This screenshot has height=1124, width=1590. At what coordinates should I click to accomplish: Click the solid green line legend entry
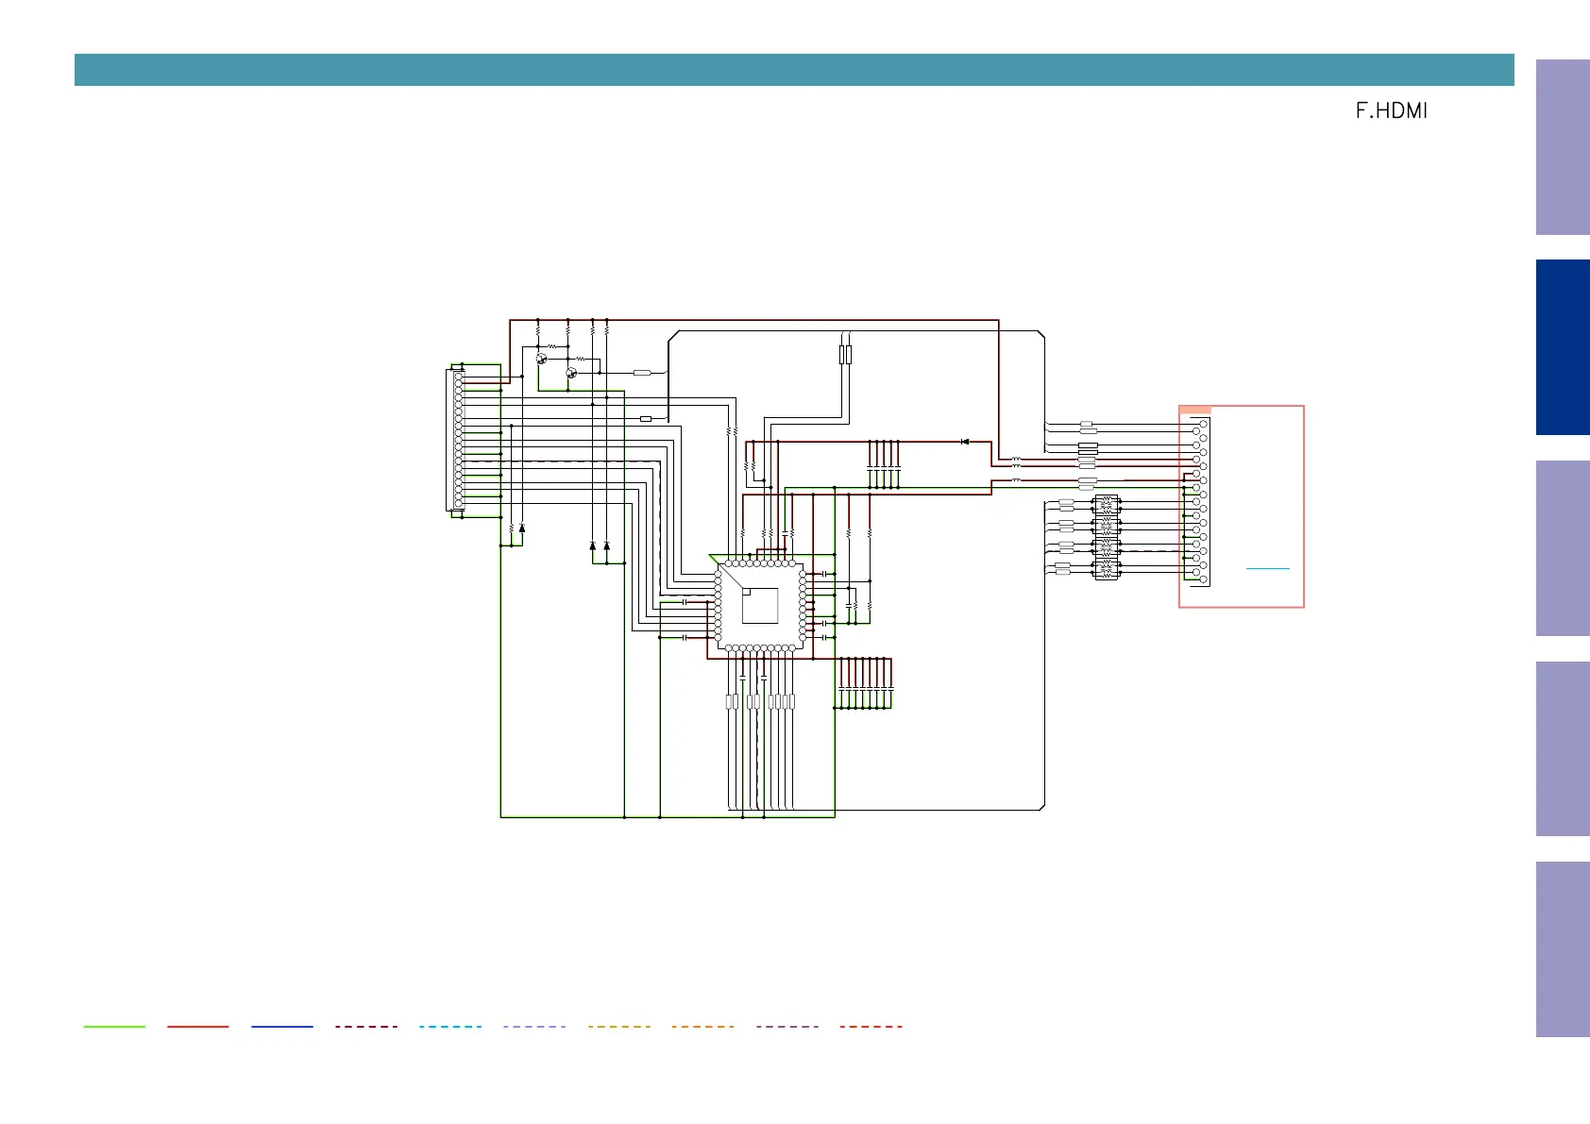point(114,1026)
